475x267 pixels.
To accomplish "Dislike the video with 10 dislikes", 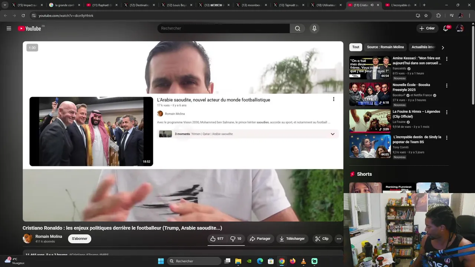I will (236, 239).
